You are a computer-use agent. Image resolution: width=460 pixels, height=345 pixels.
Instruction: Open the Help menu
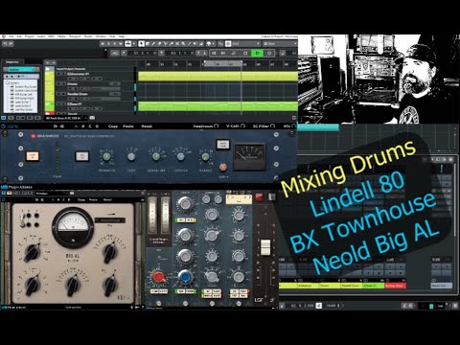click(x=122, y=36)
